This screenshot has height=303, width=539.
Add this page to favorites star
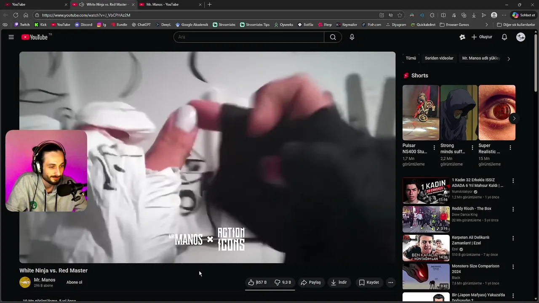400,15
